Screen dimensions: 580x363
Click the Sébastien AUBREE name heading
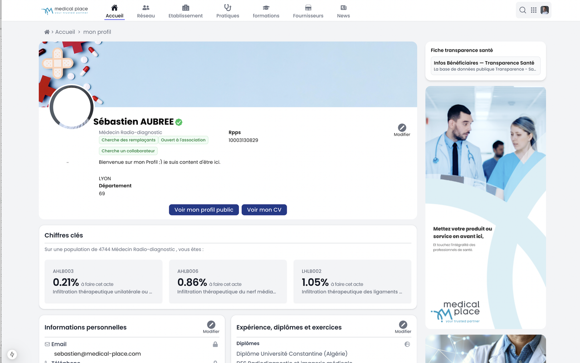coord(134,122)
